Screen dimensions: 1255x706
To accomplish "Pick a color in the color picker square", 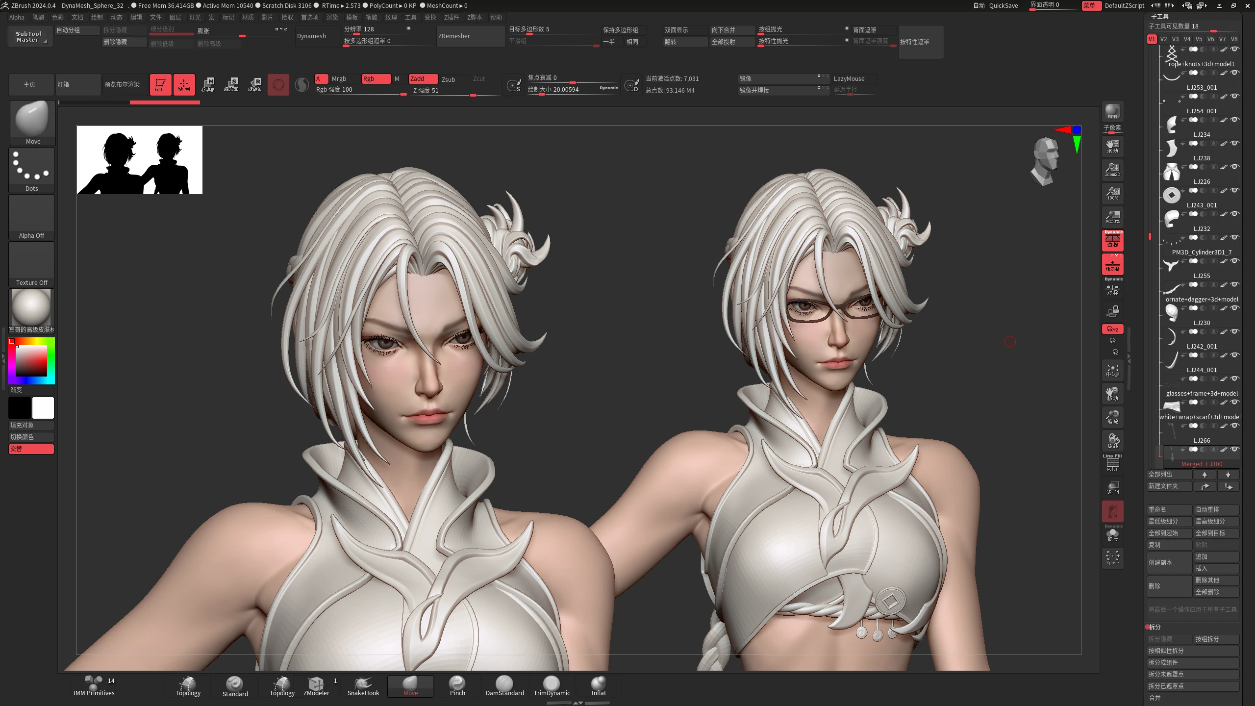I will pyautogui.click(x=31, y=361).
